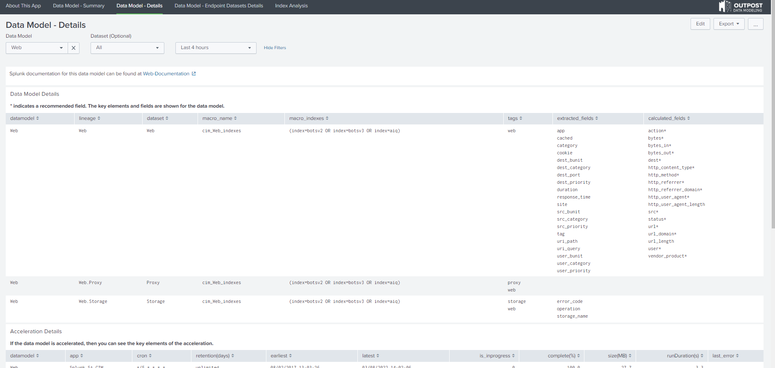Click Hide Filters link

(x=275, y=48)
